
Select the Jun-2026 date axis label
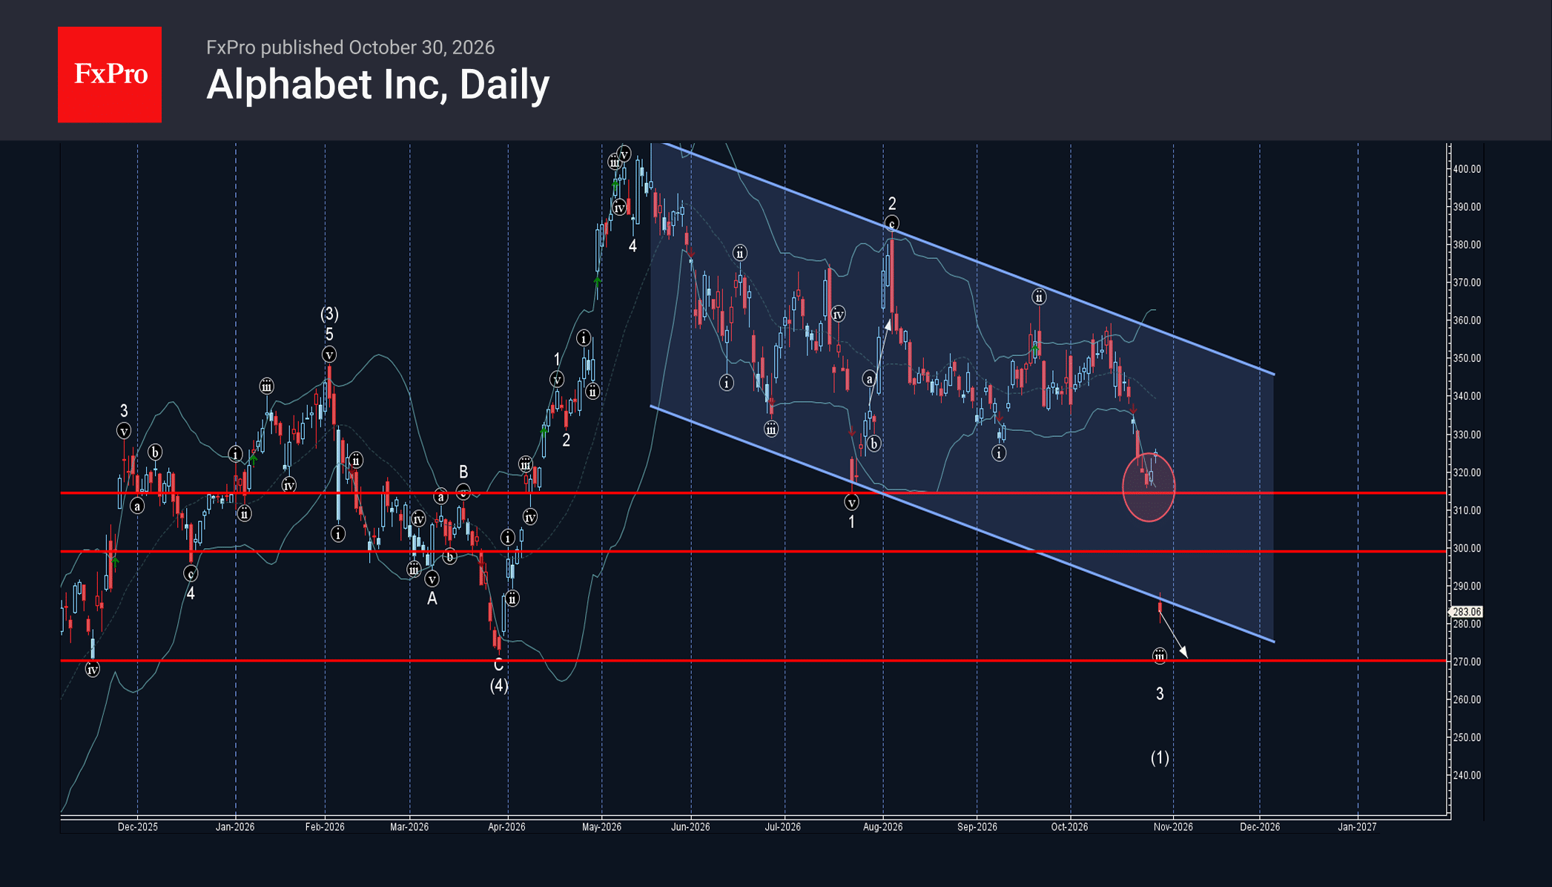click(x=690, y=827)
